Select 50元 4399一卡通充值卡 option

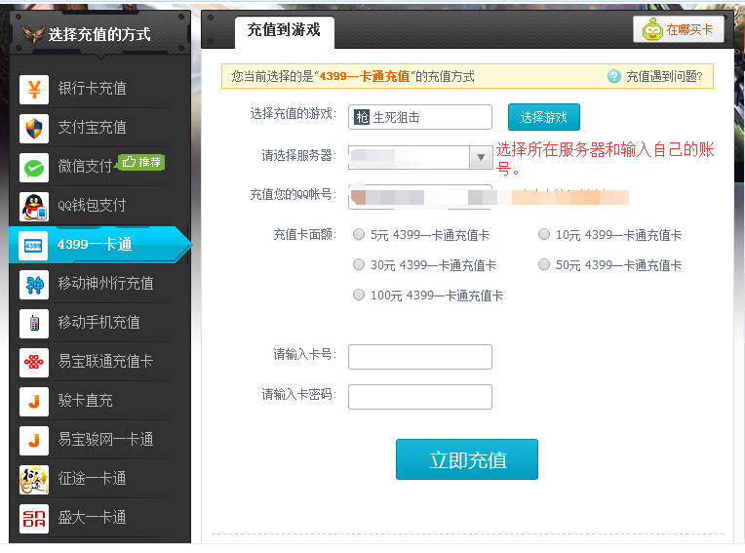click(x=544, y=264)
